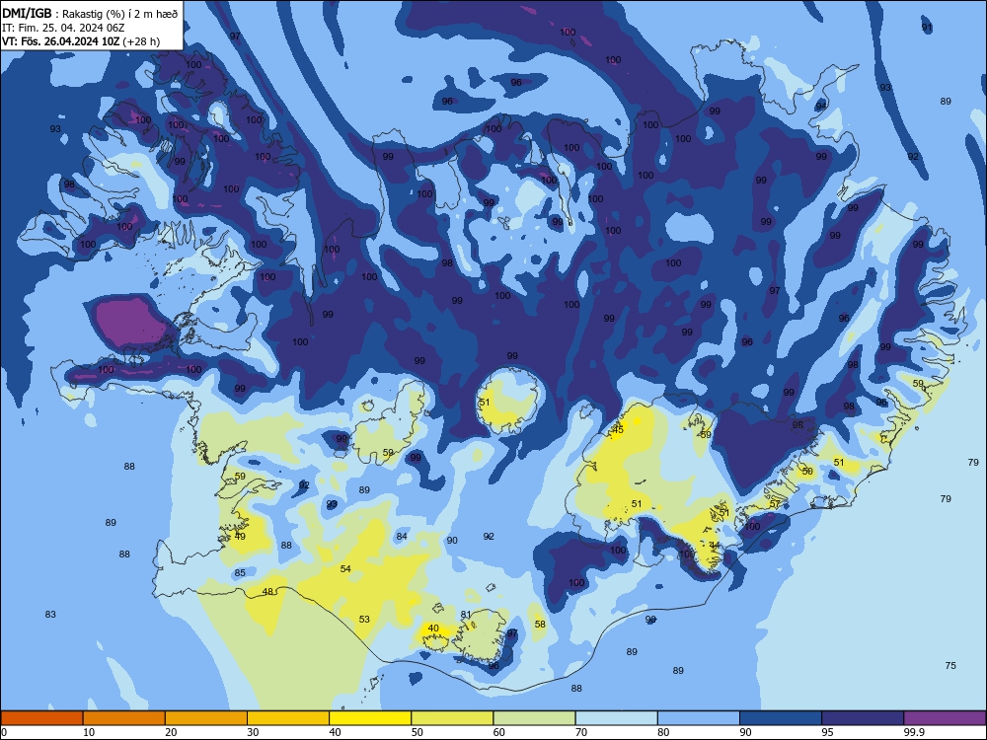Click the lightest blue 70–80 legend swatch
The image size is (987, 740).
[617, 718]
